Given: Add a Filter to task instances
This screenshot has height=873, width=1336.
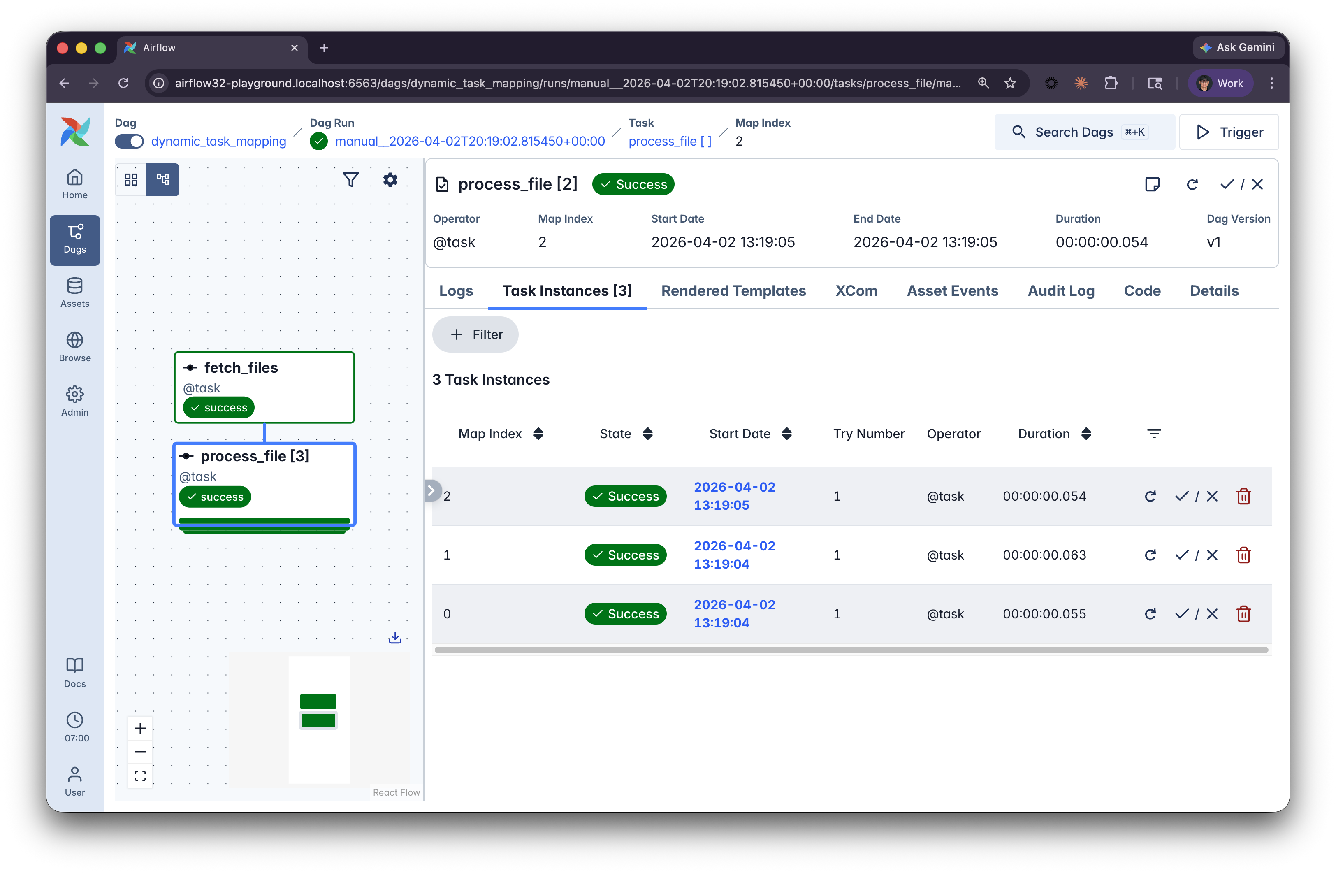Looking at the screenshot, I should [475, 334].
